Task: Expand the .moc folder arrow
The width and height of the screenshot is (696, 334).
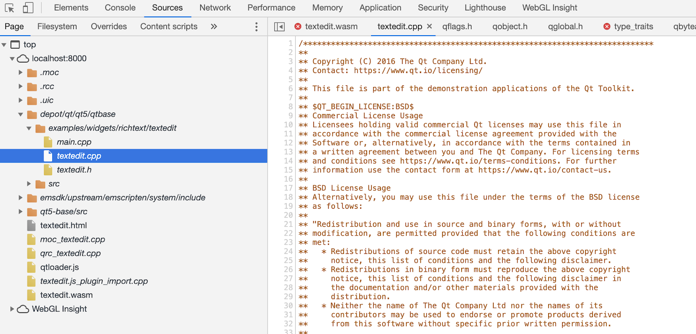Action: [20, 72]
